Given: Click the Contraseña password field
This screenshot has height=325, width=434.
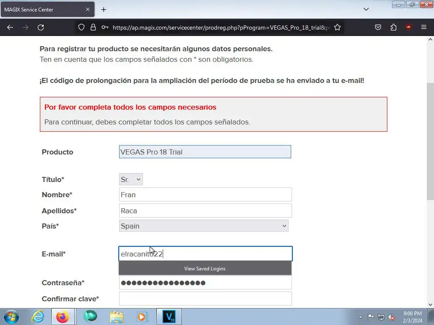Looking at the screenshot, I should (x=205, y=283).
